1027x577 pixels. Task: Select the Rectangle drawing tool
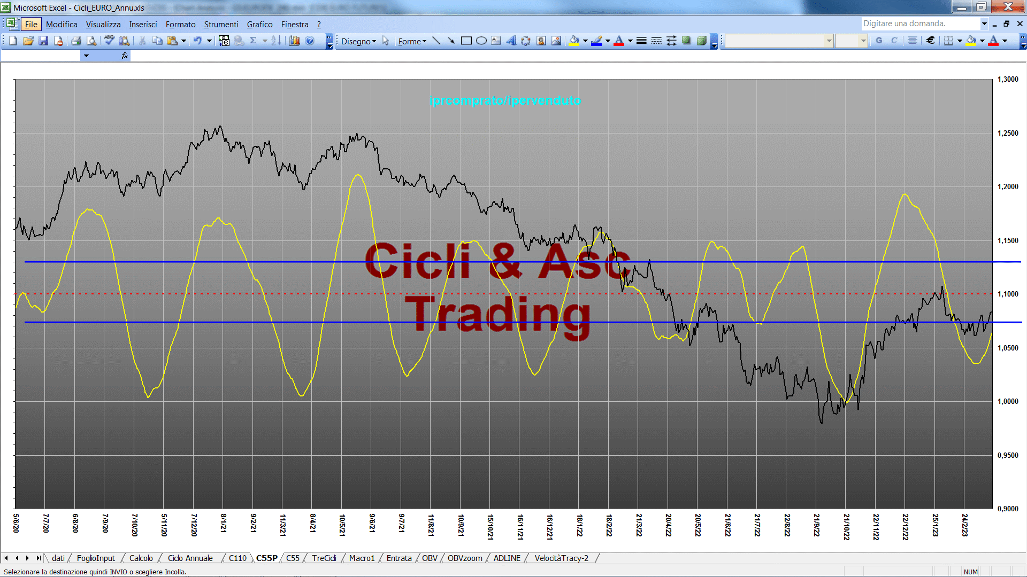(x=466, y=41)
